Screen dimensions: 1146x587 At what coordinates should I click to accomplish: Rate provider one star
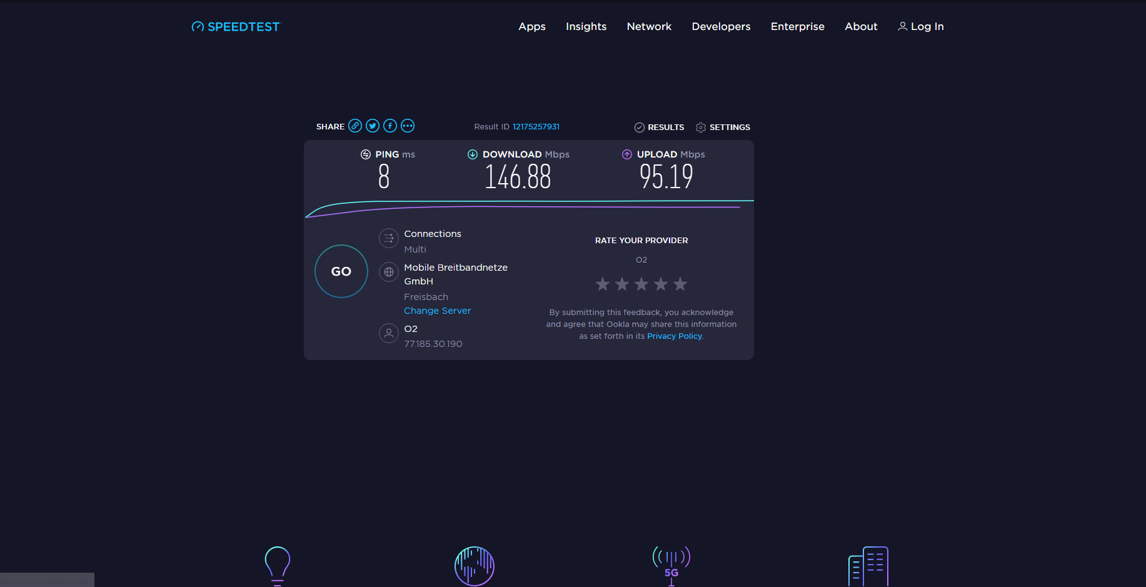coord(603,284)
